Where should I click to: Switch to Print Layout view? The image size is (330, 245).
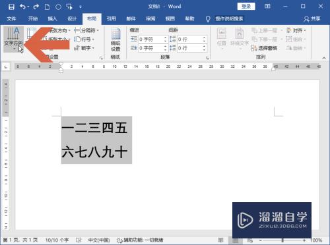(x=235, y=240)
